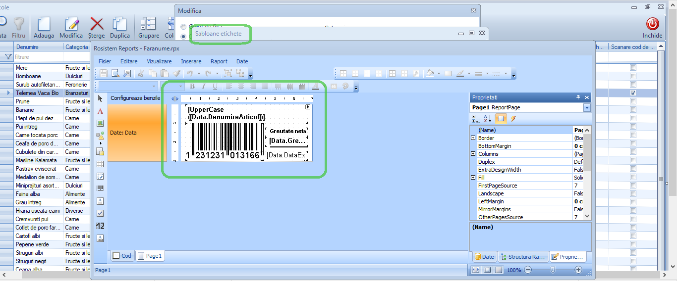
Task: Switch to the Structura Ra... panel tab
Action: click(x=523, y=257)
